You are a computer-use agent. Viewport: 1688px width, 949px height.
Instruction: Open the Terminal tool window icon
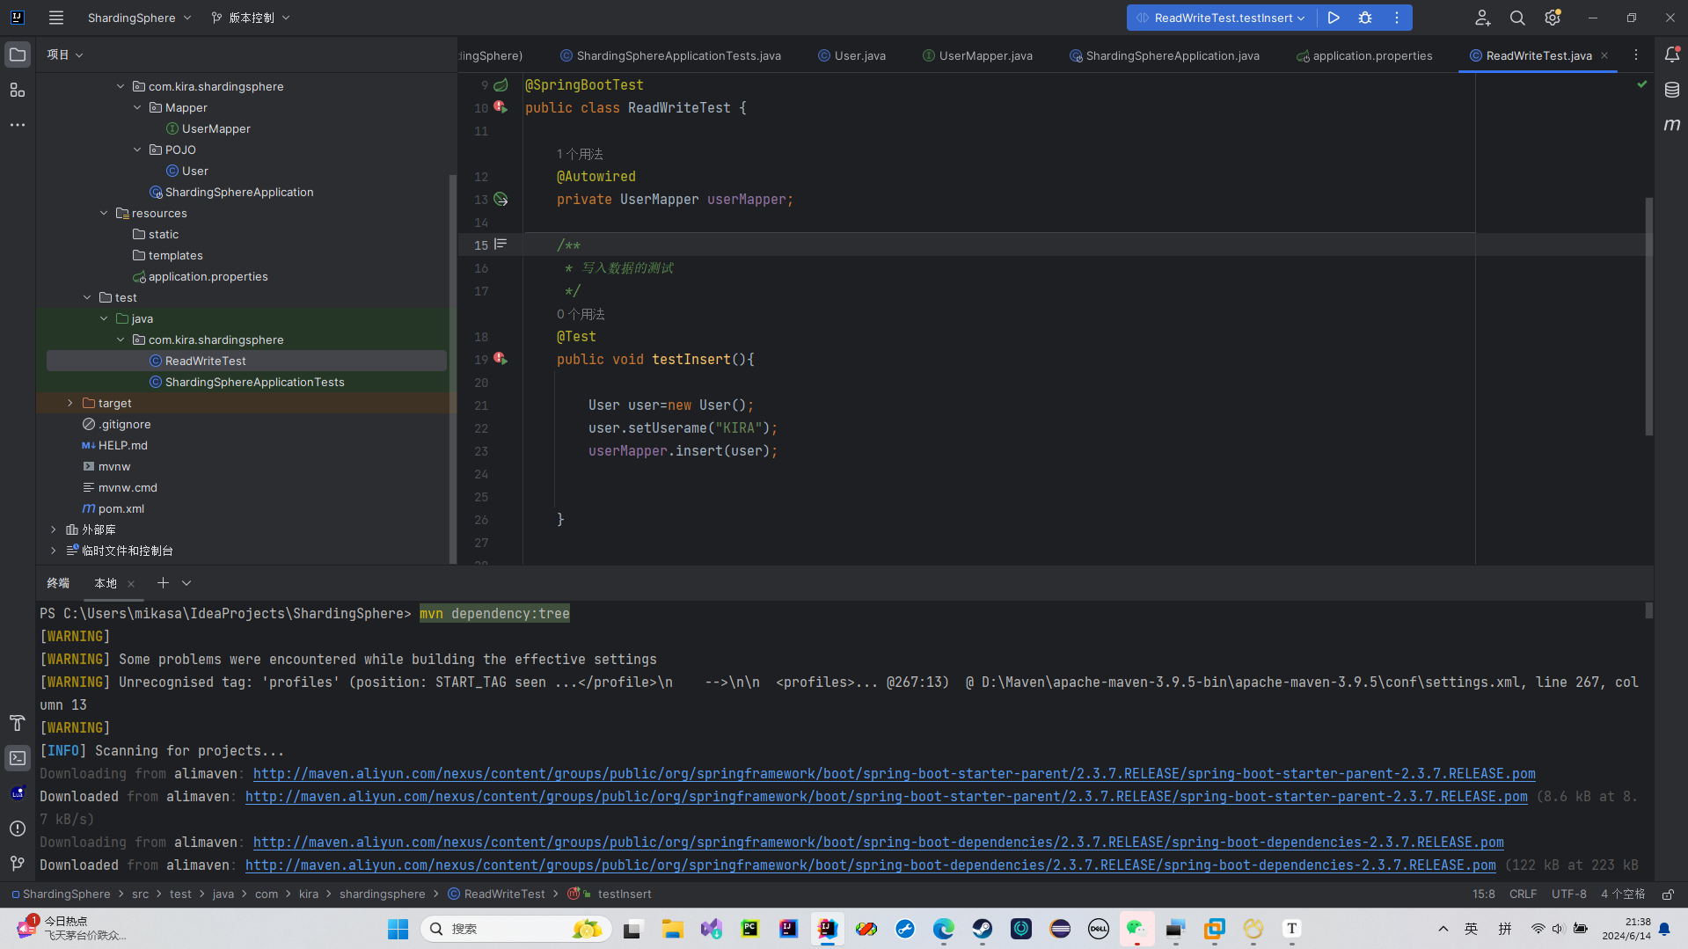(x=18, y=758)
